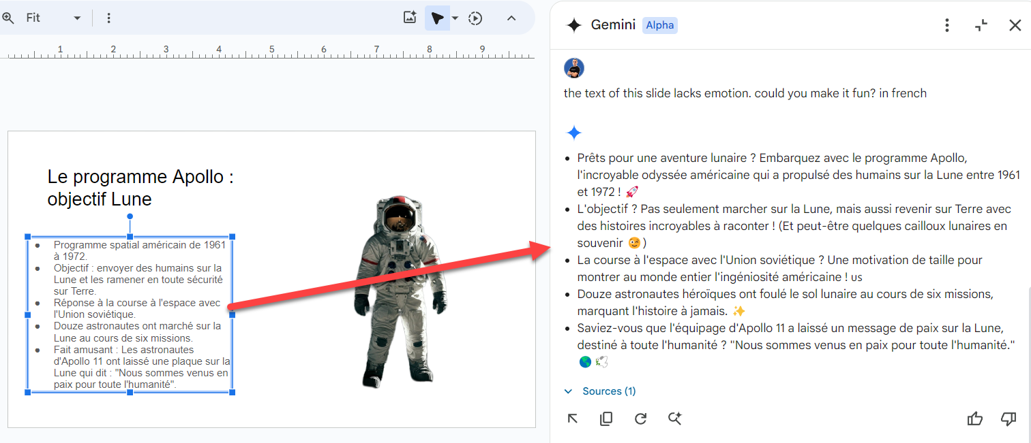The height and width of the screenshot is (443, 1031).
Task: Open the Fit zoom level dropdown
Action: 53,18
